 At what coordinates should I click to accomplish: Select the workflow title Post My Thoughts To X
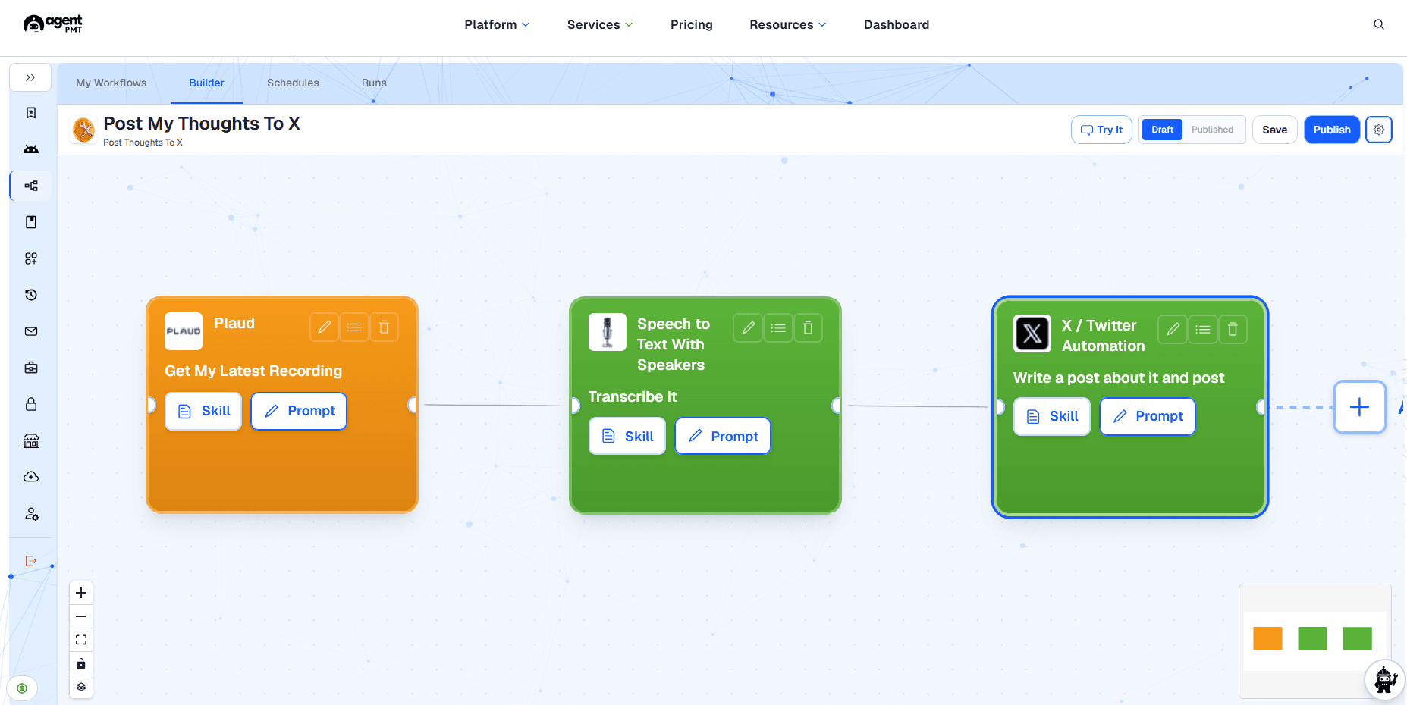click(202, 124)
